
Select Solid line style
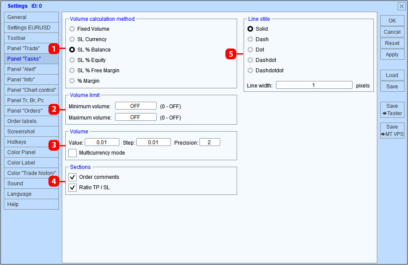251,29
